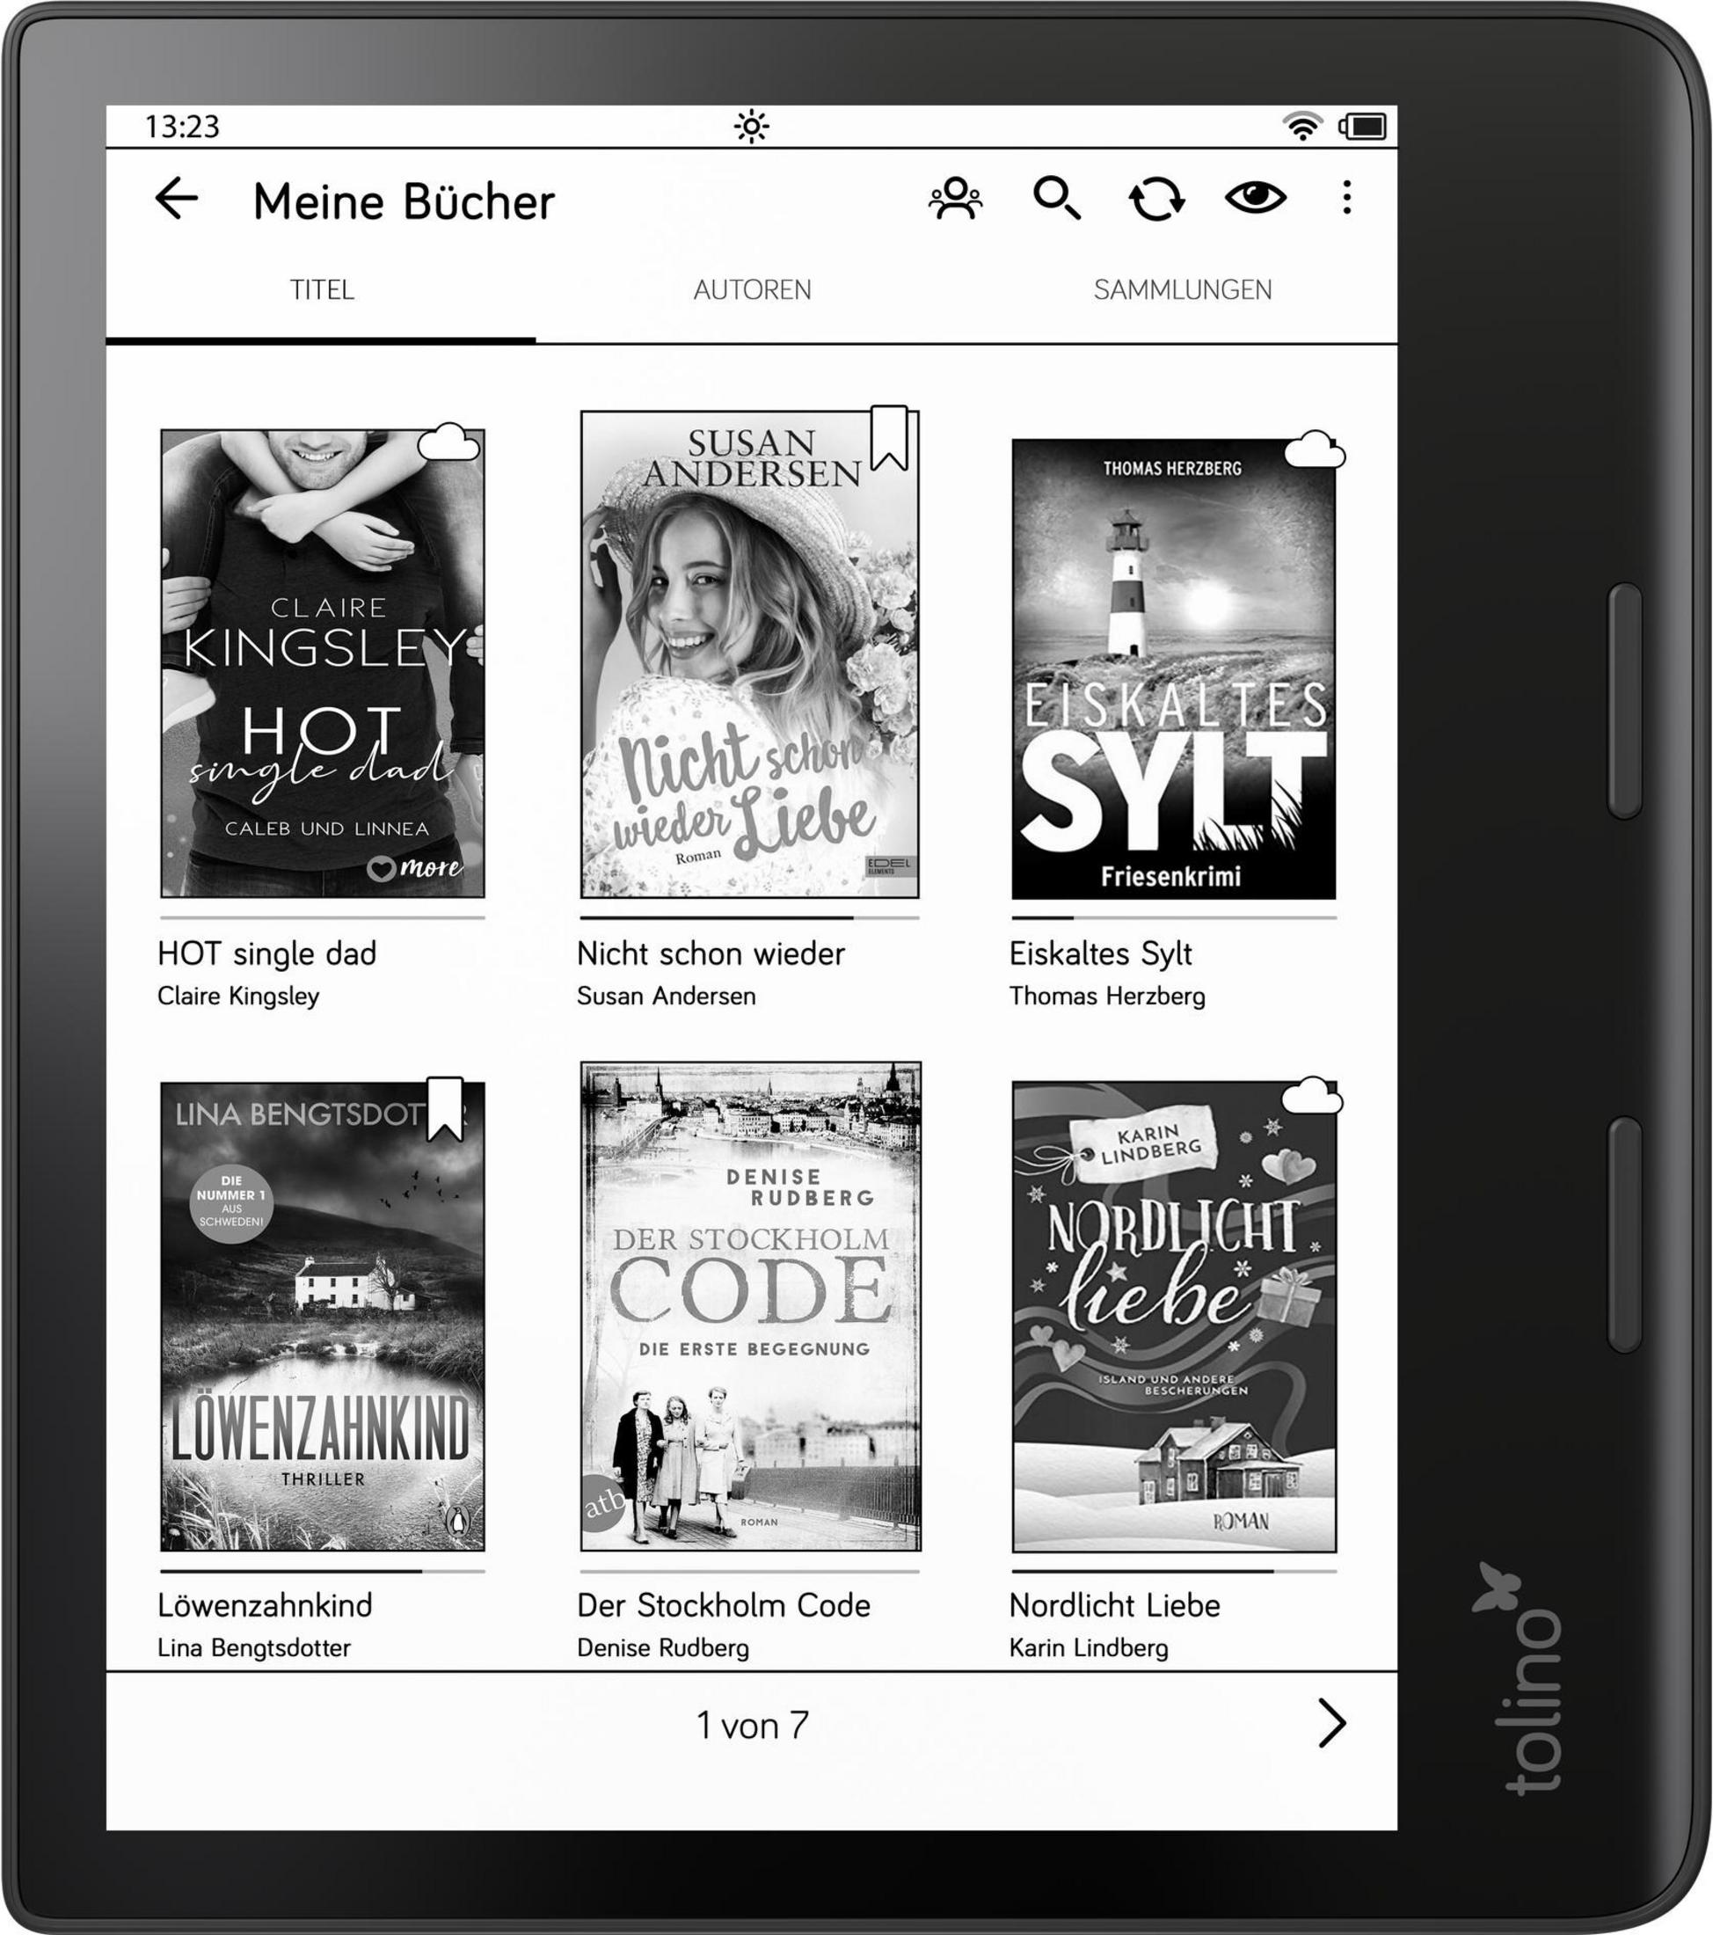Click title text 'Löwenzahnkind'
The image size is (1713, 1935).
pos(265,1604)
